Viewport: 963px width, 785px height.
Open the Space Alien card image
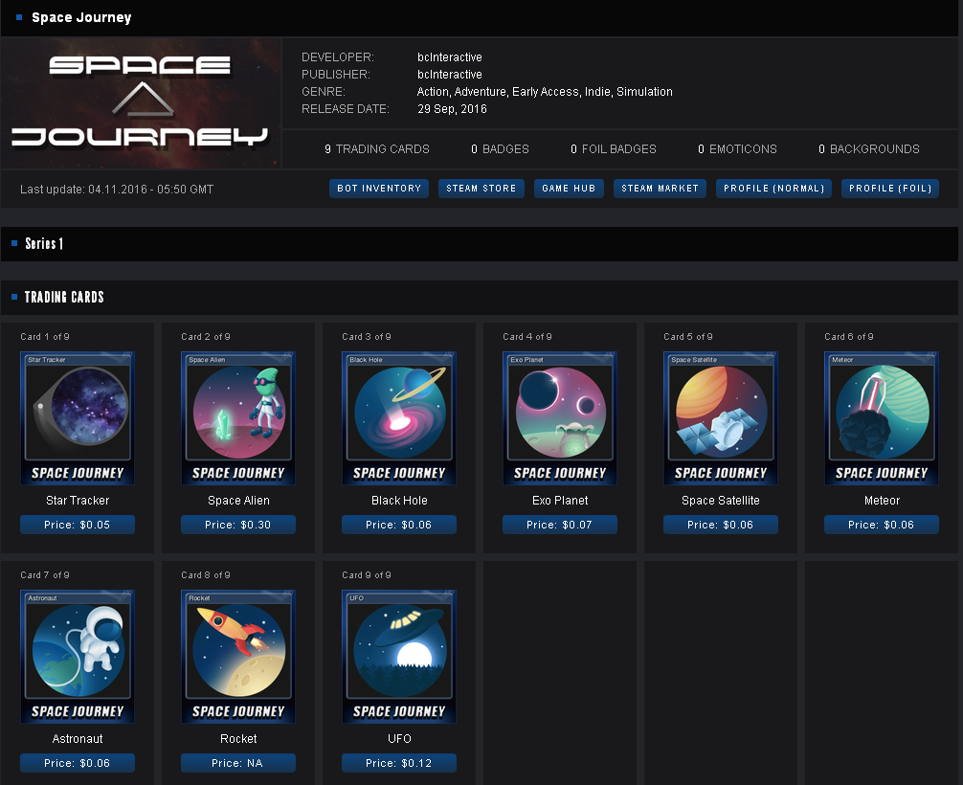pos(238,418)
